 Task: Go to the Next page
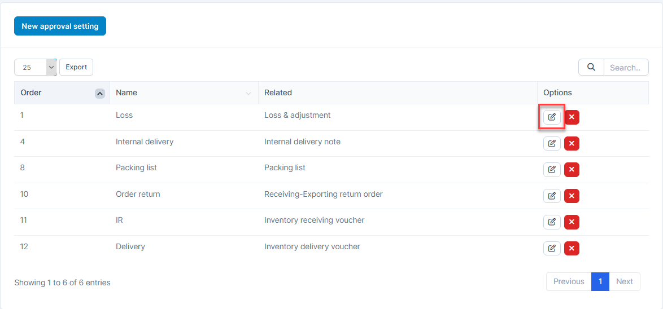tap(625, 281)
